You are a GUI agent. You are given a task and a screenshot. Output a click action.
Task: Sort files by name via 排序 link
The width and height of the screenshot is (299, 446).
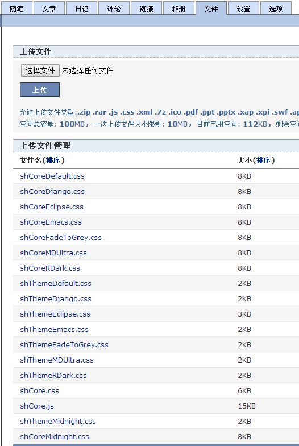53,161
